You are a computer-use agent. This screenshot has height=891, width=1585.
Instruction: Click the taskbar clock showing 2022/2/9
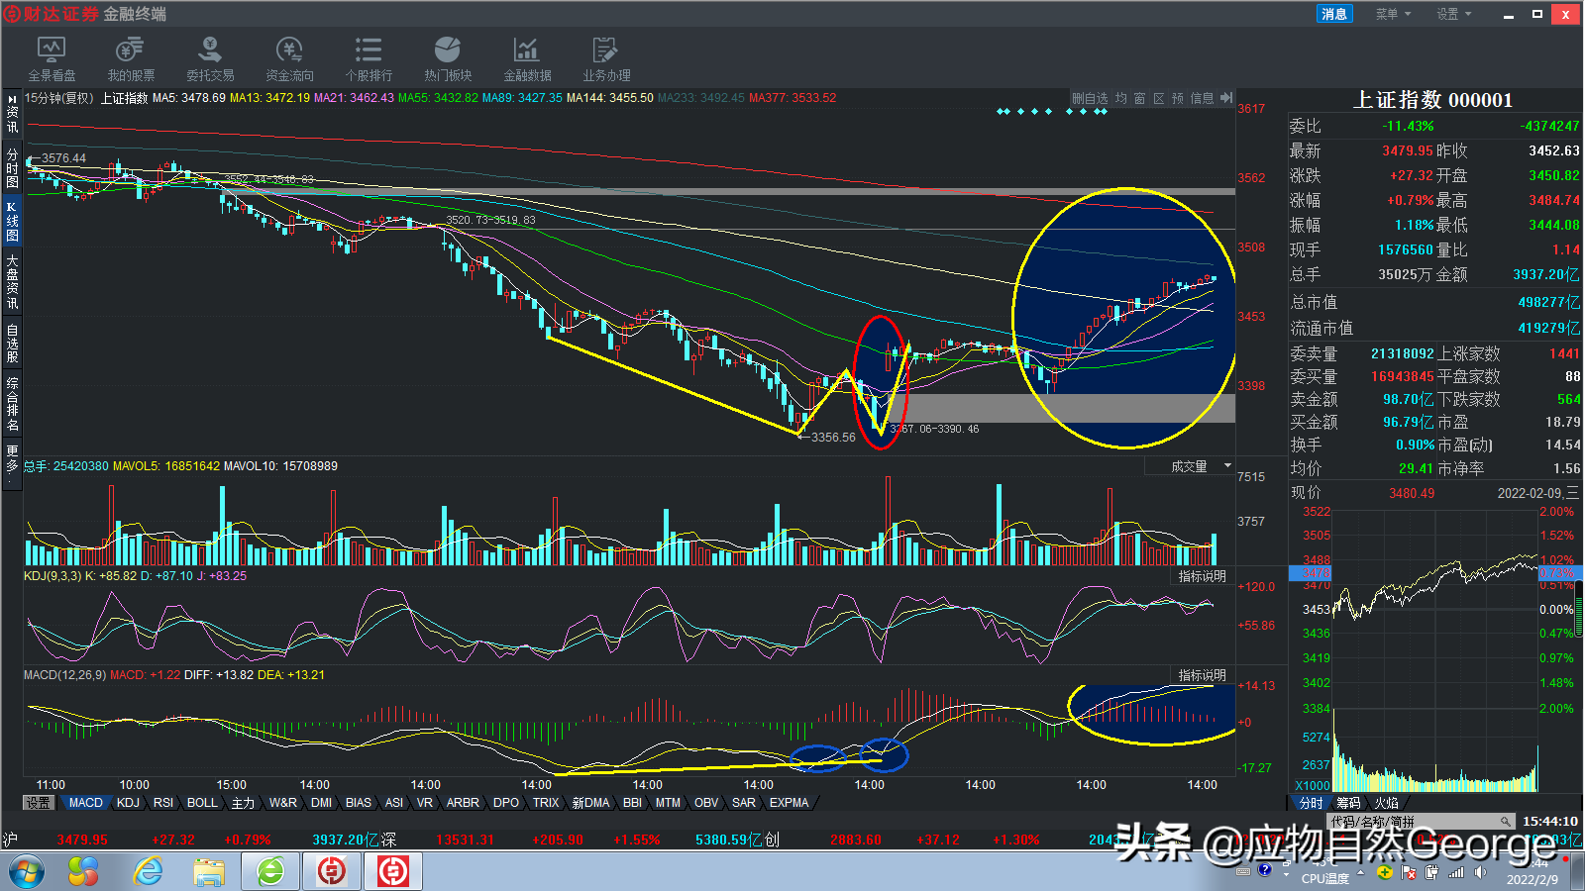[1532, 872]
